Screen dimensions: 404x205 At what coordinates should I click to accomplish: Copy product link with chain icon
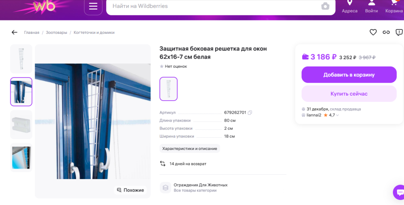[x=386, y=32]
